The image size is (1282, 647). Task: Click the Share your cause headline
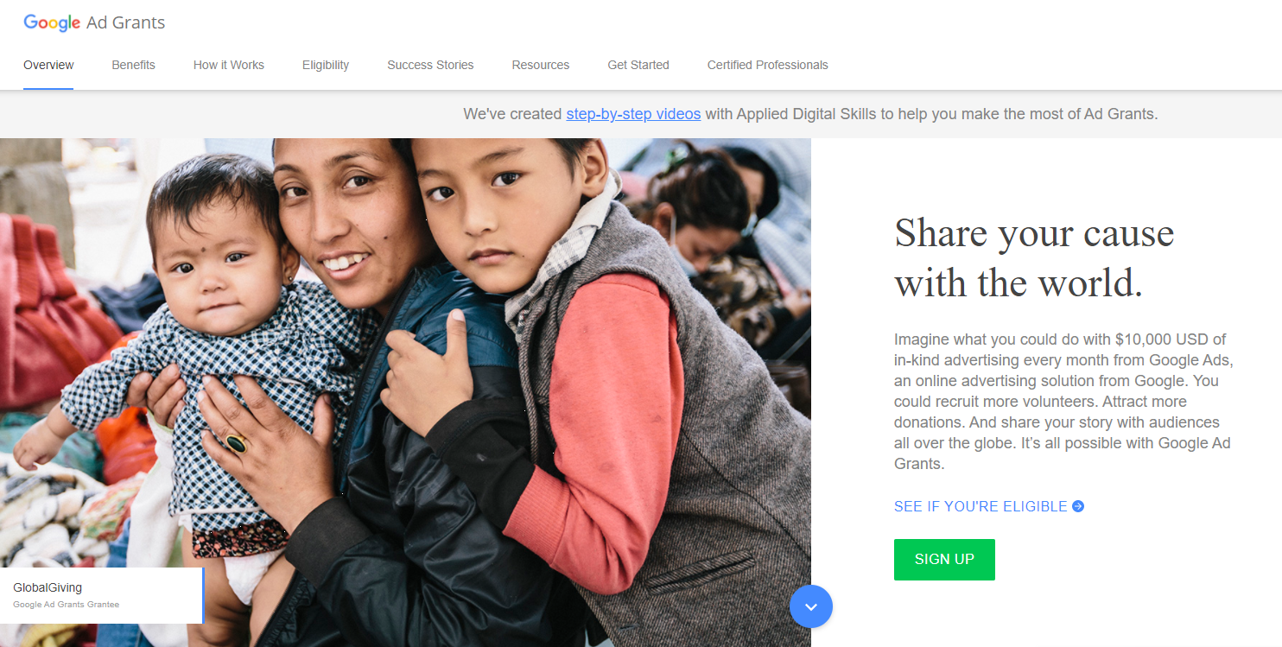[x=1034, y=257]
